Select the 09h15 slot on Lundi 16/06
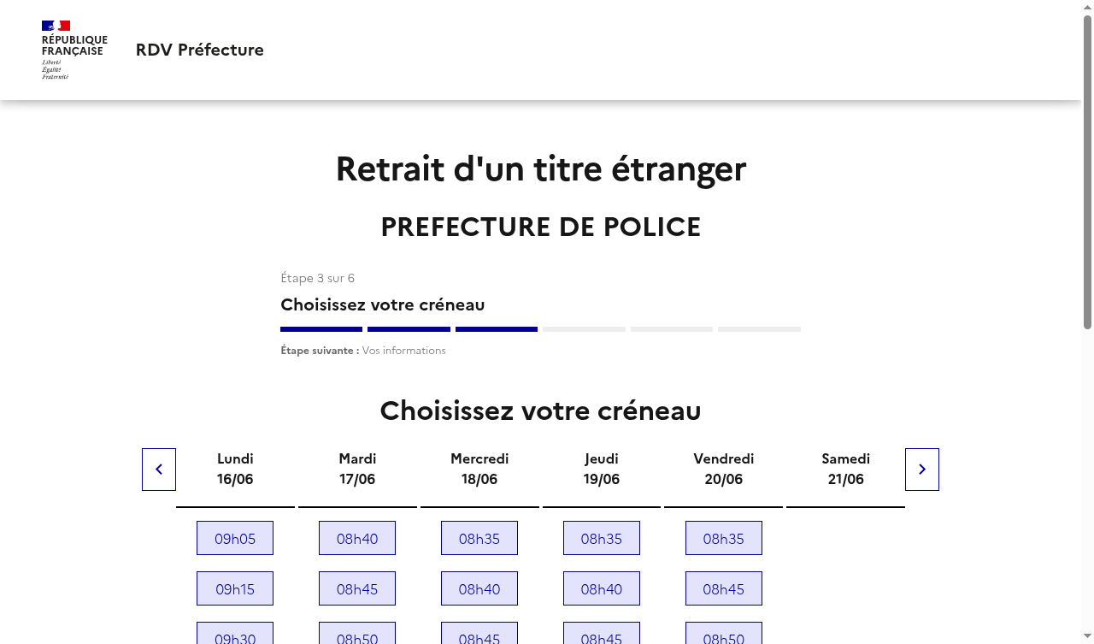 click(235, 588)
